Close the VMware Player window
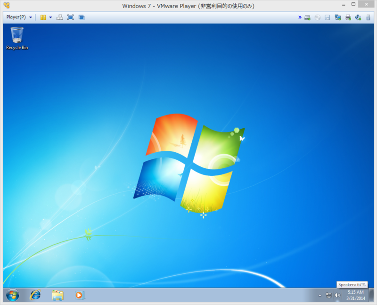Viewport: 377px width, 305px height. coord(367,4)
